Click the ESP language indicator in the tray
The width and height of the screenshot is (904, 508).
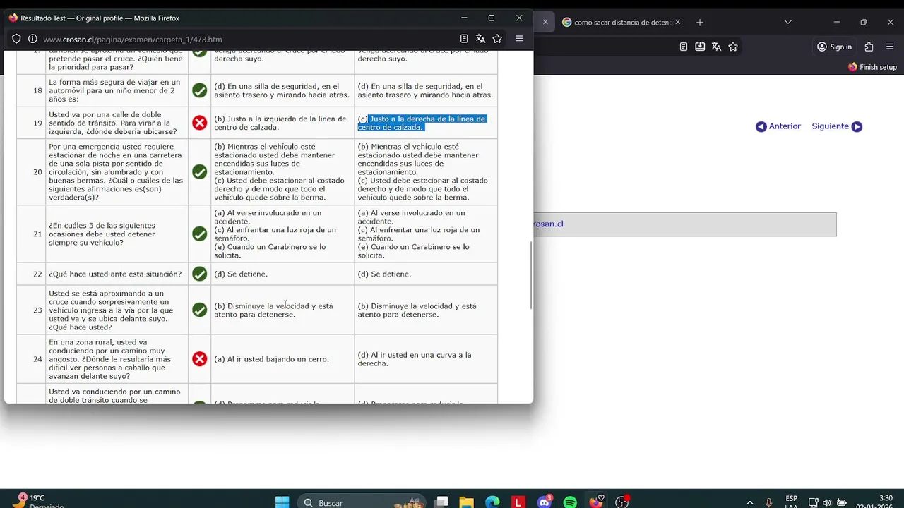pyautogui.click(x=792, y=502)
